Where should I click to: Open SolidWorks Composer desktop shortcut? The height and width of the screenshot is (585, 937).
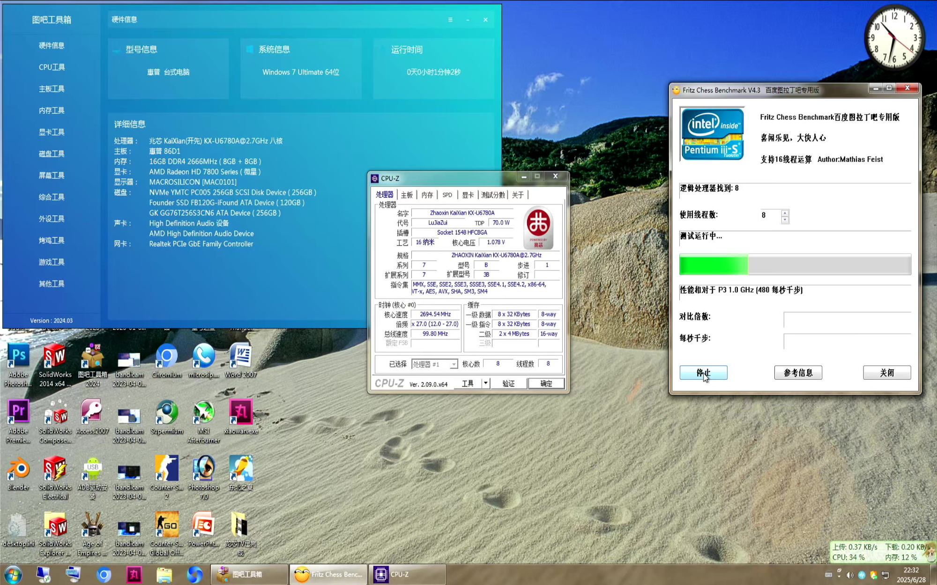pyautogui.click(x=55, y=421)
